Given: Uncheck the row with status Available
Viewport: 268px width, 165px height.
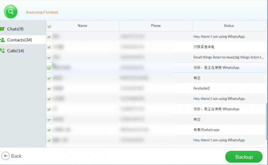Looking at the screenshot, I should pyautogui.click(x=49, y=89).
